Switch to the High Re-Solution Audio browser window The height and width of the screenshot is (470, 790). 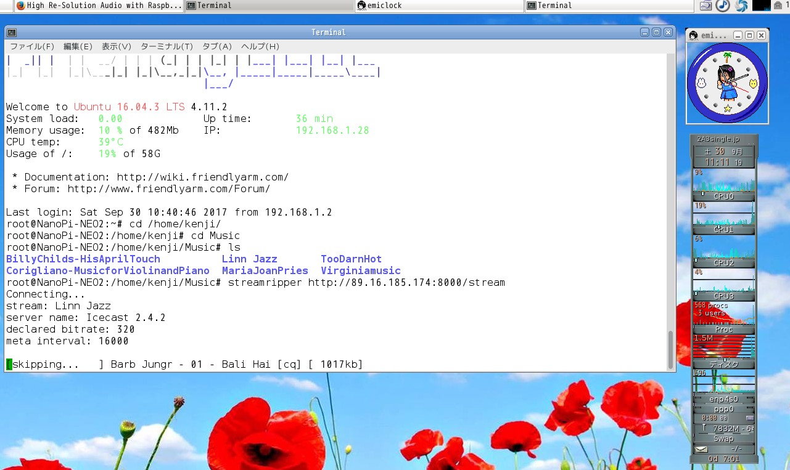99,6
